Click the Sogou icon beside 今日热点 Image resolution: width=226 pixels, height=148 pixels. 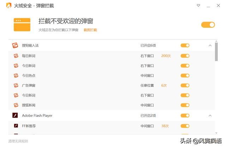pos(16,75)
